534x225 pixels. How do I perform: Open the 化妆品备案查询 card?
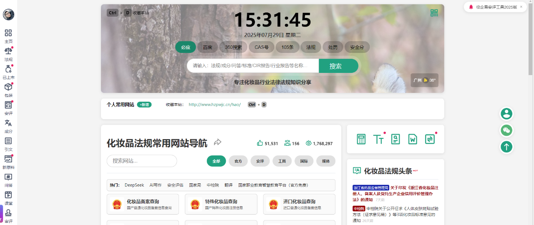[143, 204]
